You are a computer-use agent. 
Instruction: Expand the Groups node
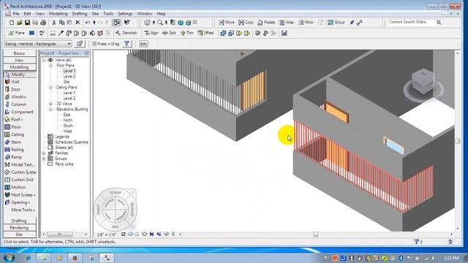click(x=44, y=159)
